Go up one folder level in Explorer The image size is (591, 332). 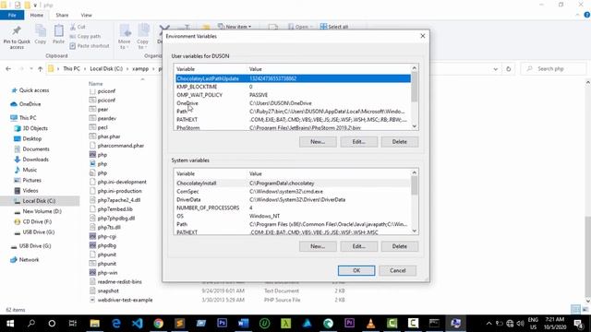41,69
